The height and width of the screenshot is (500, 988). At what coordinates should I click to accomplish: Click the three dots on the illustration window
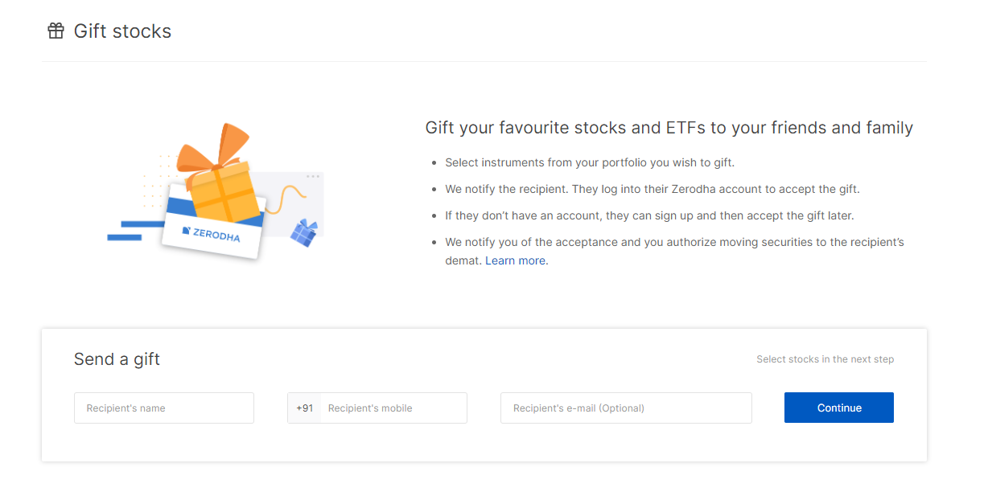[313, 176]
